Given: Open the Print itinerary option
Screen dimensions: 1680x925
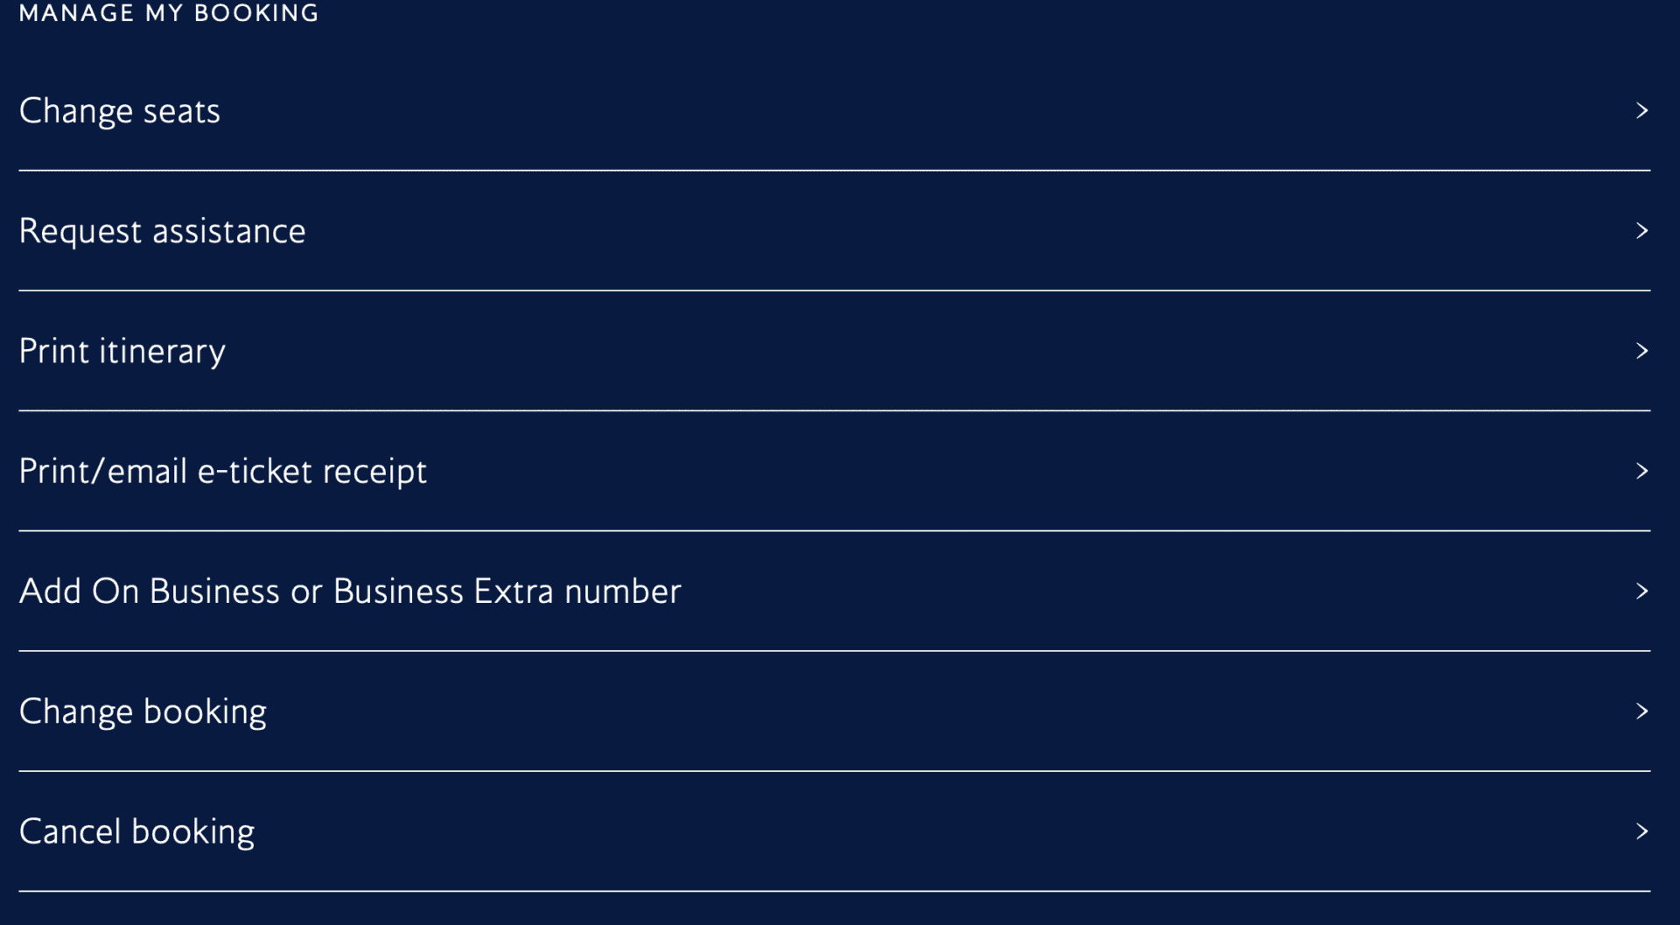Looking at the screenshot, I should (x=122, y=351).
